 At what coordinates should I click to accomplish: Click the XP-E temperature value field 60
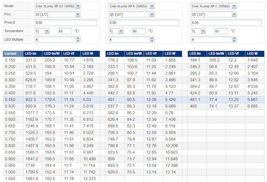tap(139, 31)
